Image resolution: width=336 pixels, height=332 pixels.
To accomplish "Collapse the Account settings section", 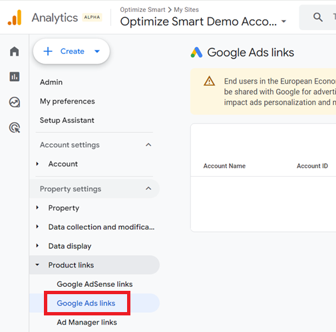I will pos(148,145).
